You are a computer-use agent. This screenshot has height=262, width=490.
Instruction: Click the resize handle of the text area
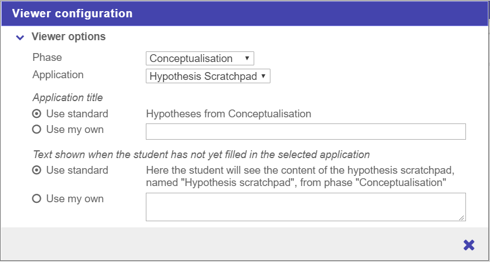coord(463,218)
